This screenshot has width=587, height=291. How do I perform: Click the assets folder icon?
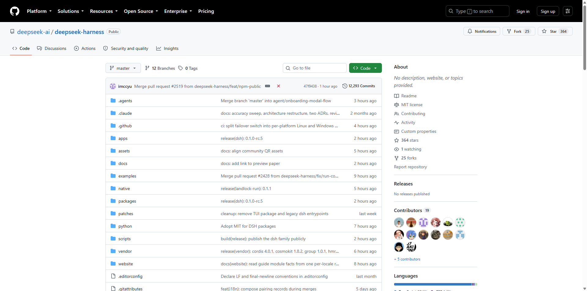tap(113, 151)
